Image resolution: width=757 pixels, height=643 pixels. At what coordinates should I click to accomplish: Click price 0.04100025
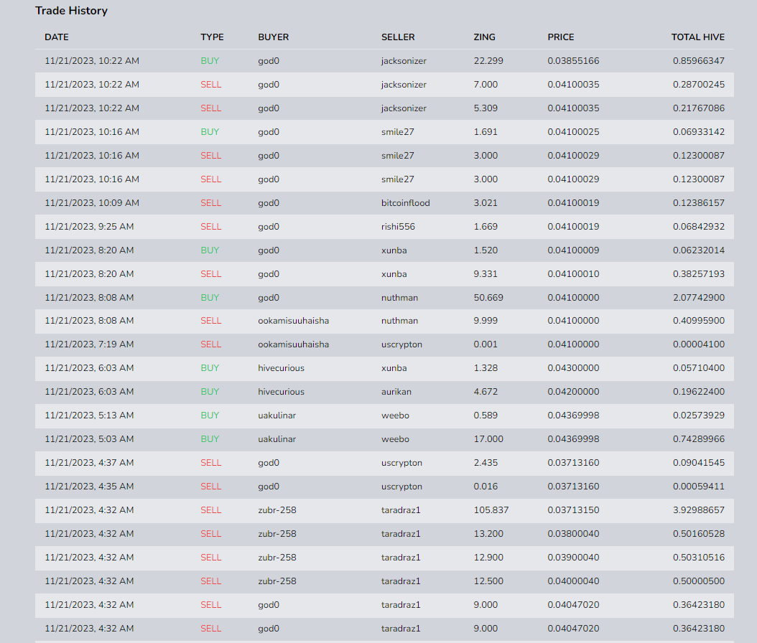pos(573,132)
